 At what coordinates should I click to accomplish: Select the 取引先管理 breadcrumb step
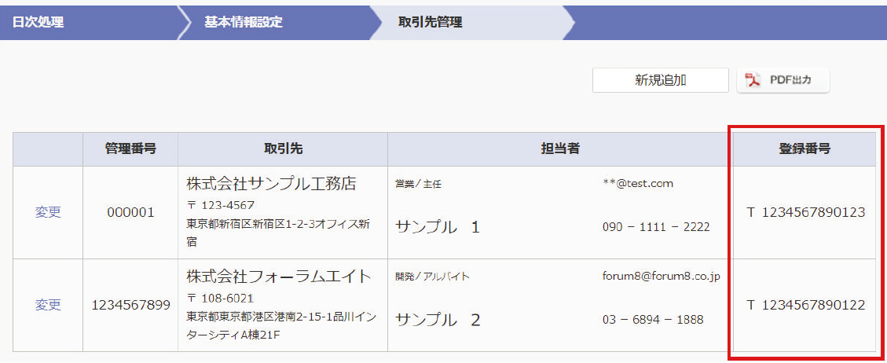pos(431,22)
